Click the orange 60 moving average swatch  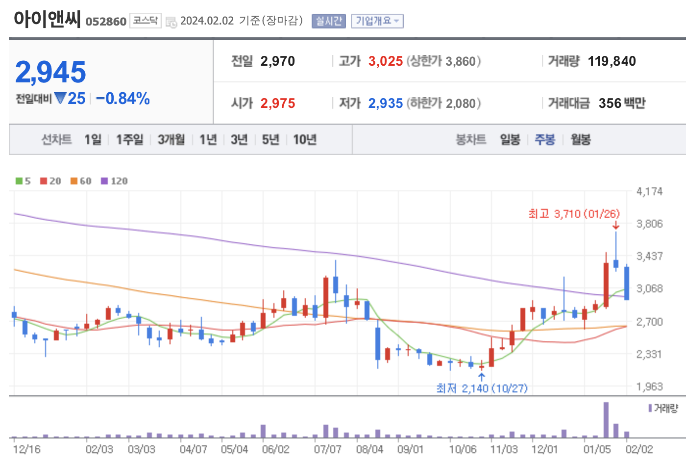pyautogui.click(x=74, y=181)
